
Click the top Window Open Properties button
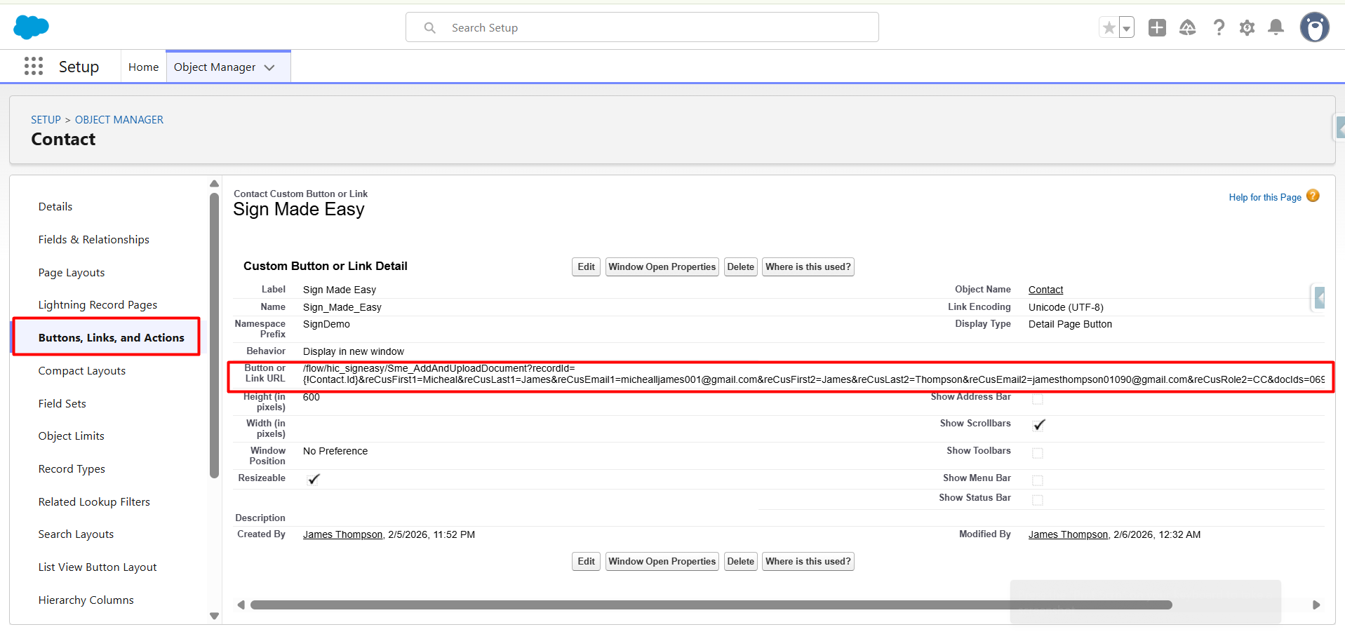[x=662, y=267]
